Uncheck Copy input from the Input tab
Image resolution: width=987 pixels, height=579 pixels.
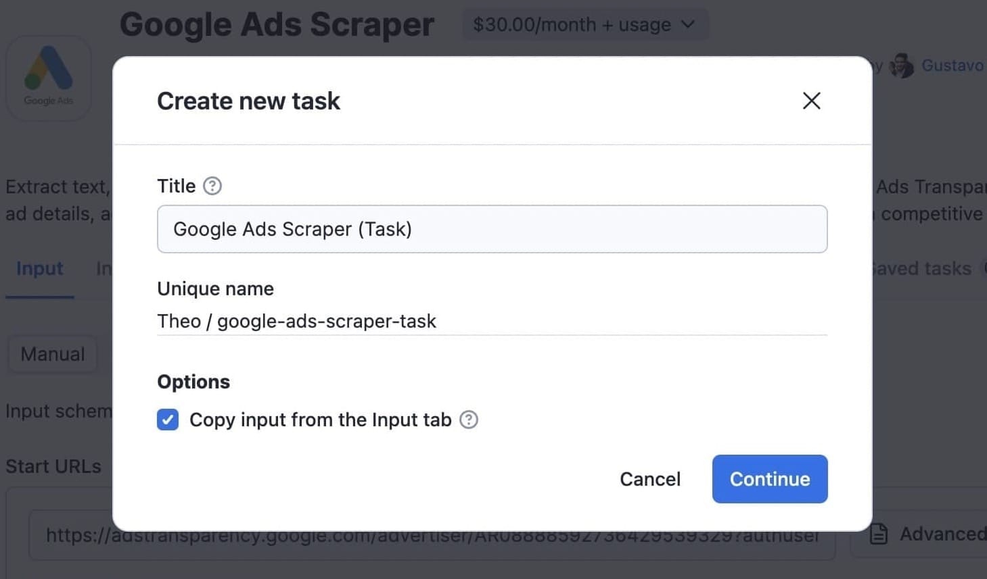pyautogui.click(x=167, y=420)
